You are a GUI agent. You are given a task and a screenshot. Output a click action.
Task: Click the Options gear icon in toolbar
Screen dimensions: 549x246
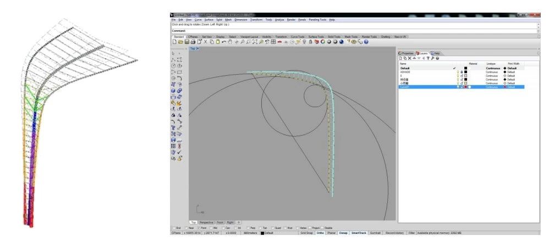(354, 42)
